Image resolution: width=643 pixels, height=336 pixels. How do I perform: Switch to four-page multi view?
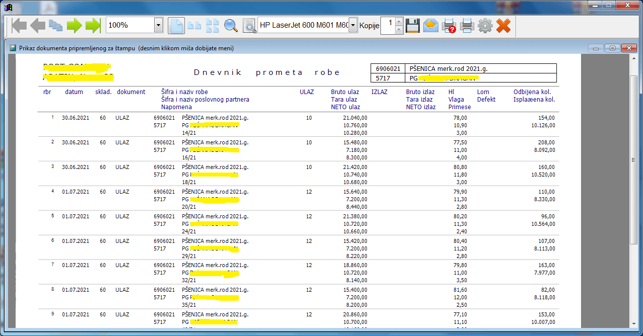pyautogui.click(x=212, y=26)
